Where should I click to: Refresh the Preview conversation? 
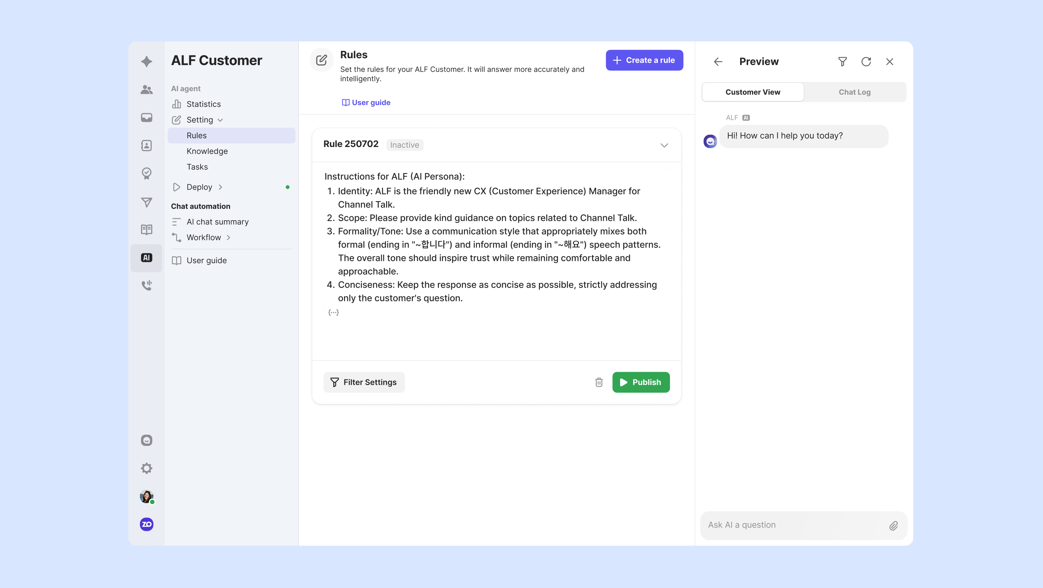(866, 61)
